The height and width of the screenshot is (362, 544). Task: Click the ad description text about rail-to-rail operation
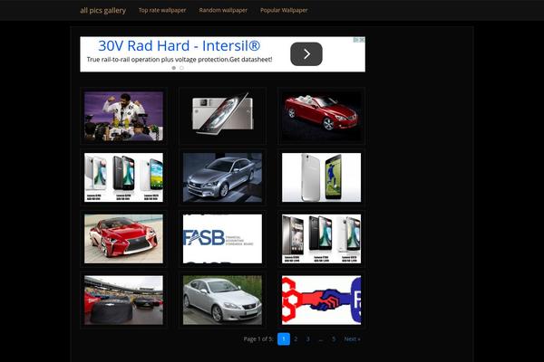click(180, 59)
